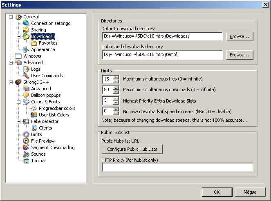Screen dimensions: 271x201
Task: Select the Balloon popups icon
Action: (x=26, y=95)
